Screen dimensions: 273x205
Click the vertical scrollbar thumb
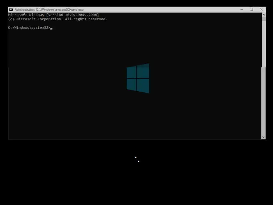tap(264, 19)
